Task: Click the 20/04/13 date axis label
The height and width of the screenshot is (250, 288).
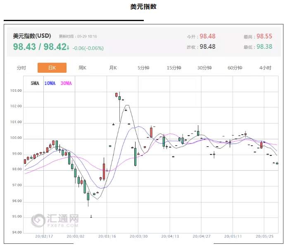Action: coord(170,236)
